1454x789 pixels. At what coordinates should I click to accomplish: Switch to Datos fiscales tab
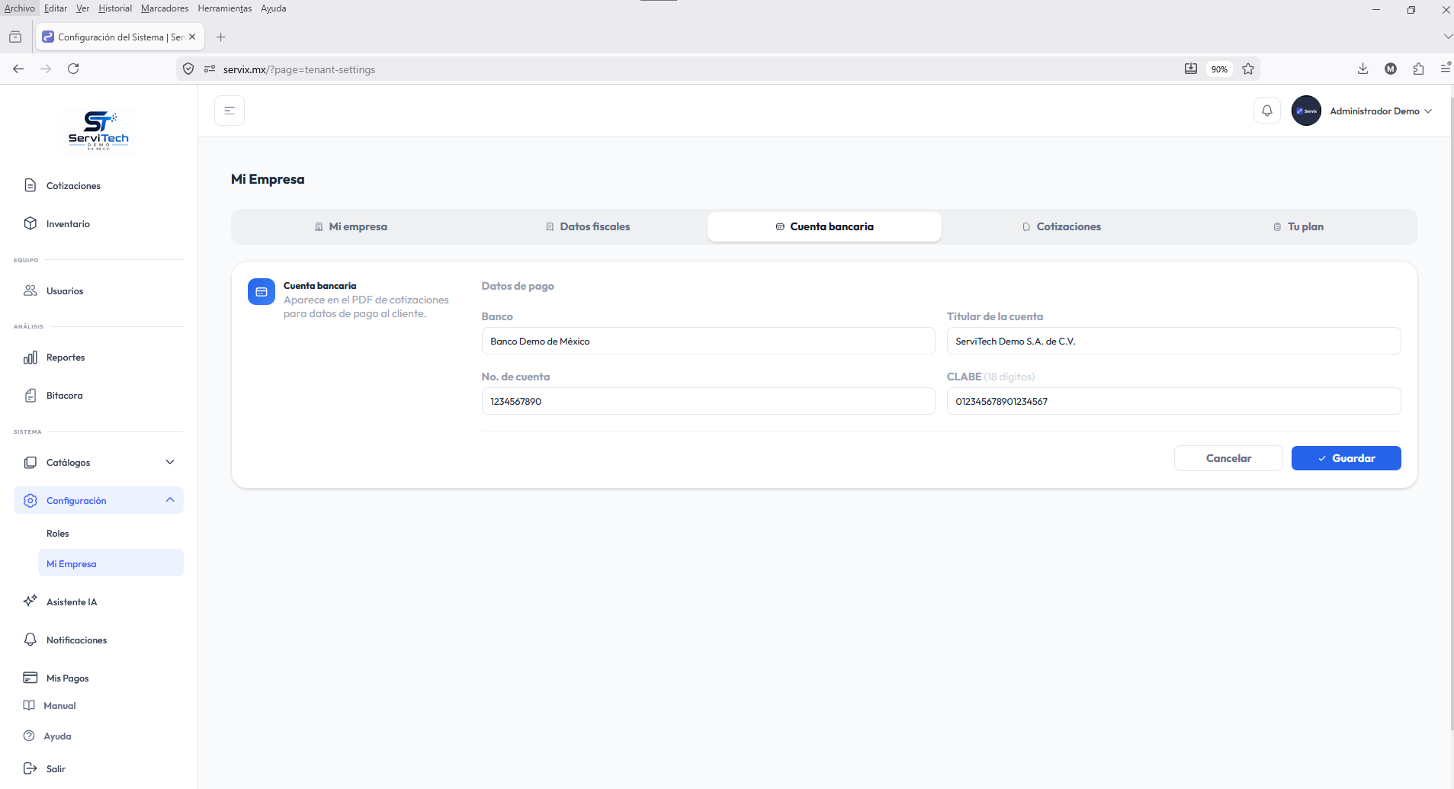[x=588, y=226]
